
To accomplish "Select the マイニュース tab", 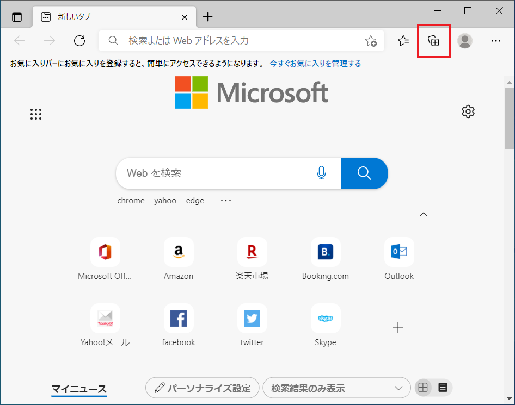I will click(x=79, y=389).
